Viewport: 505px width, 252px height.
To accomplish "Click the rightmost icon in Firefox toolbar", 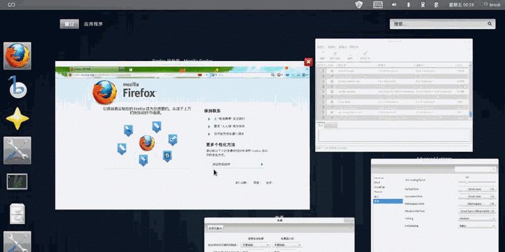I will (x=304, y=75).
